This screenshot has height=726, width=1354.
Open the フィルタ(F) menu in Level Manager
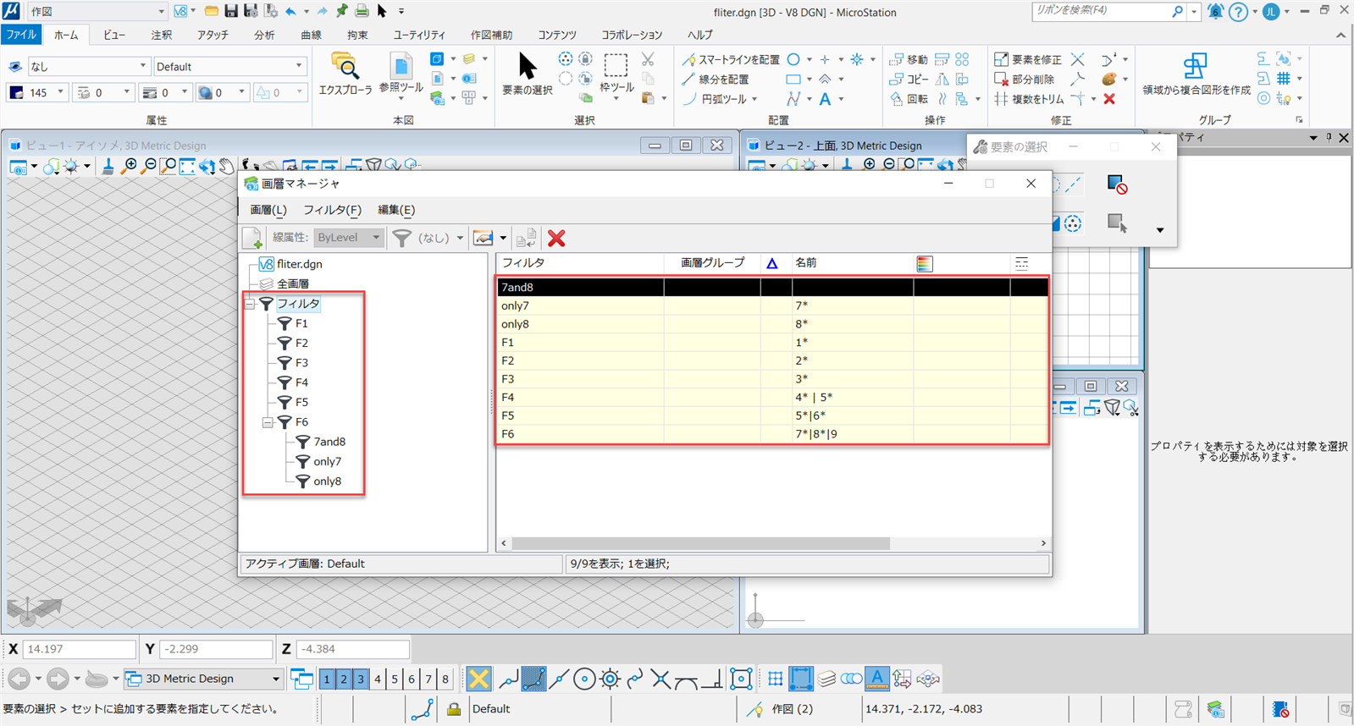click(332, 210)
